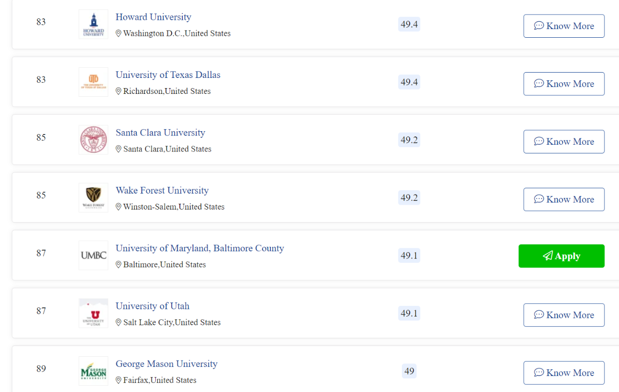Click the Howard University logo
This screenshot has width=619, height=392.
[x=93, y=24]
